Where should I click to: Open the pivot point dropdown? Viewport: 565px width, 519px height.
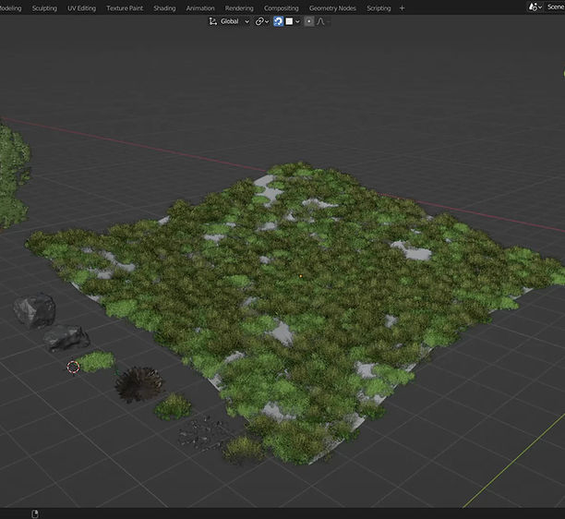(262, 21)
